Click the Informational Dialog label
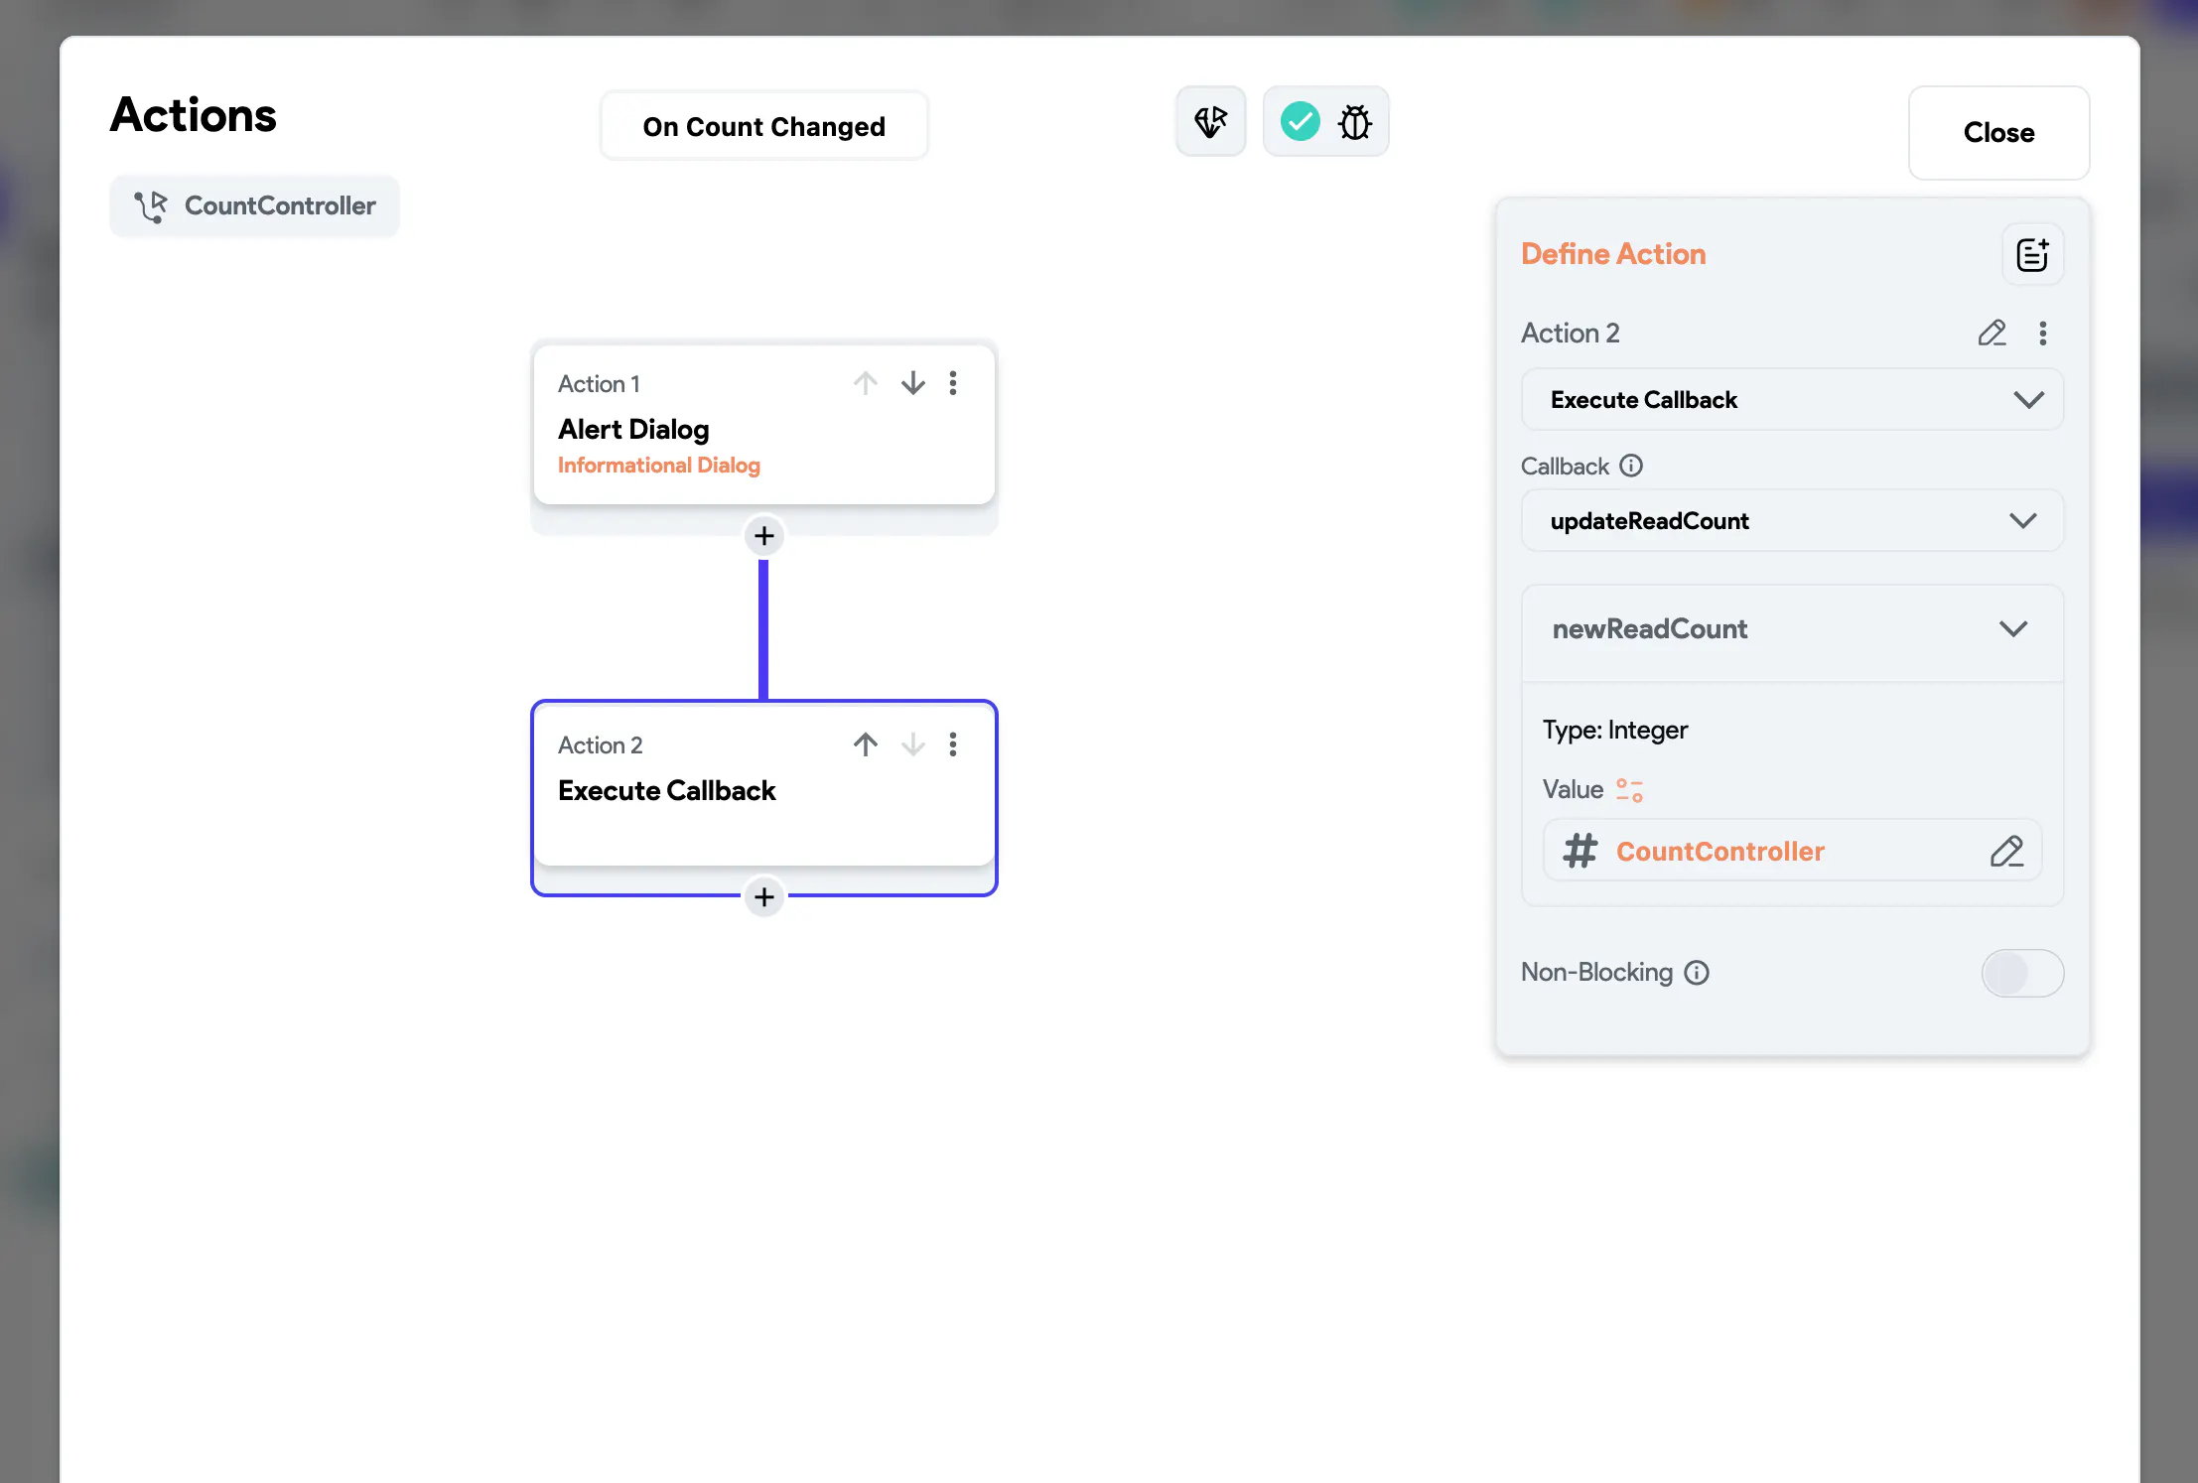Viewport: 2198px width, 1483px height. 659,466
